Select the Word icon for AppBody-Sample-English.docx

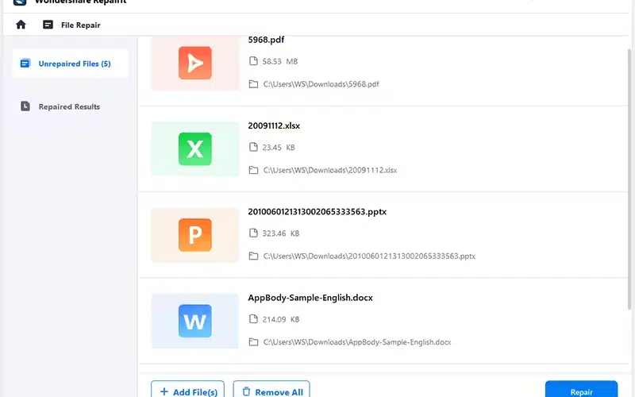[194, 321]
